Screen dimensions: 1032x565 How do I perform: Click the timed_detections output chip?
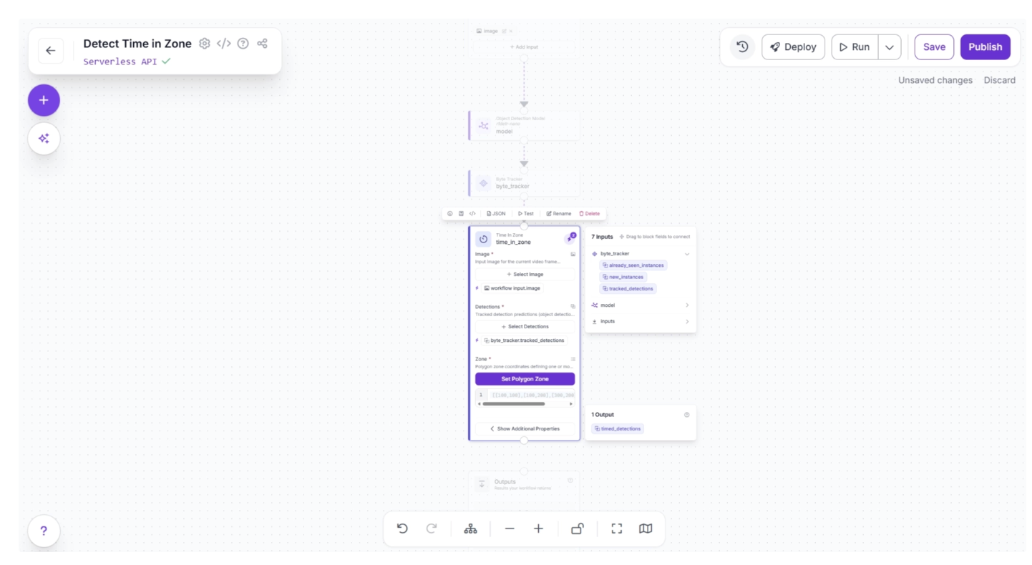tap(618, 429)
